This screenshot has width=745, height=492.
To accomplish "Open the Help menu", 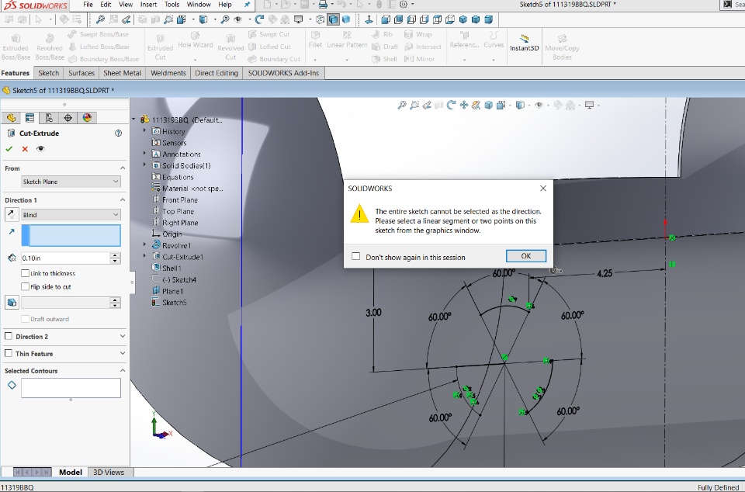I will (x=225, y=5).
